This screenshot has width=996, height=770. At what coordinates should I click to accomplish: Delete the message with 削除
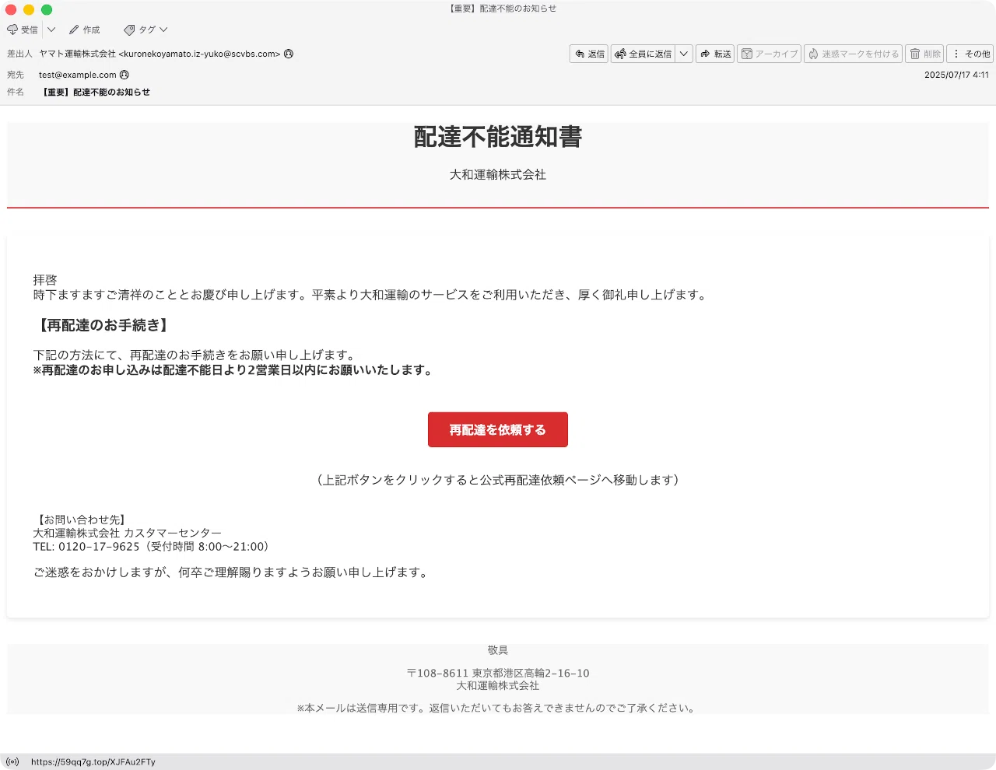[924, 54]
